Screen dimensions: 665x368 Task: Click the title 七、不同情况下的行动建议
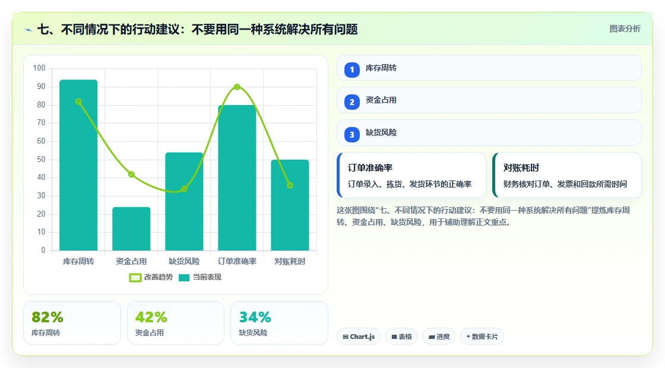tap(198, 29)
